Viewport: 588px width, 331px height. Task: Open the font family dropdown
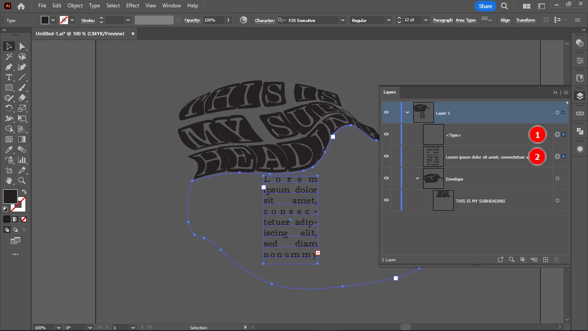343,20
